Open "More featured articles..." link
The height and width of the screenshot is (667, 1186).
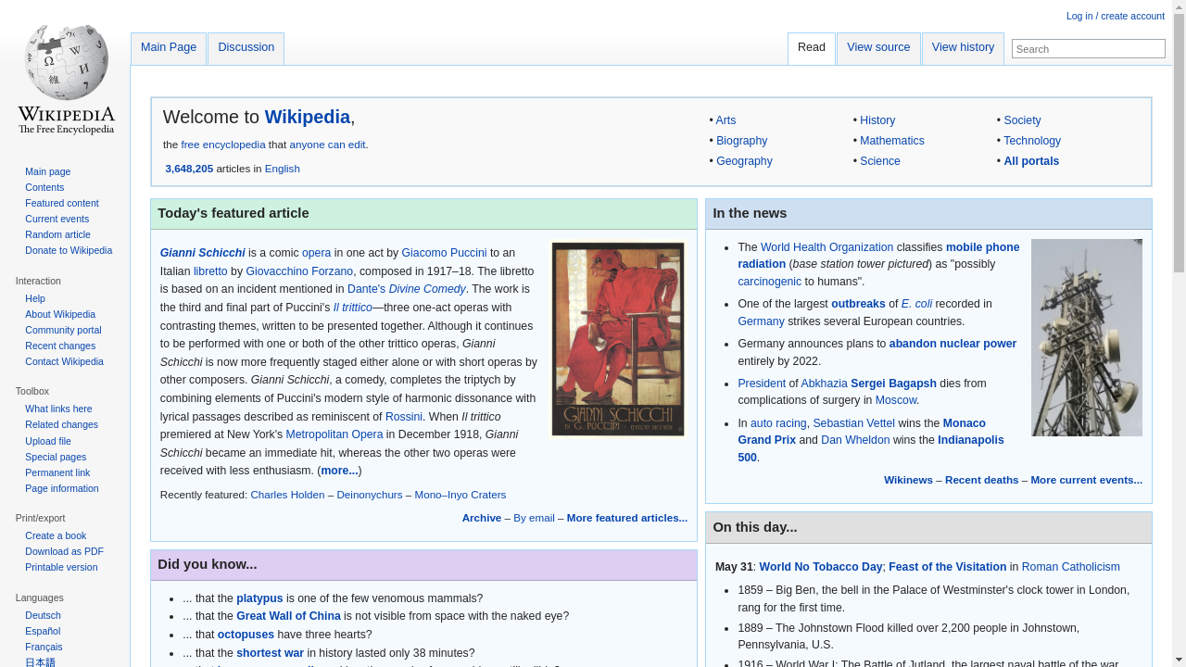coord(626,518)
